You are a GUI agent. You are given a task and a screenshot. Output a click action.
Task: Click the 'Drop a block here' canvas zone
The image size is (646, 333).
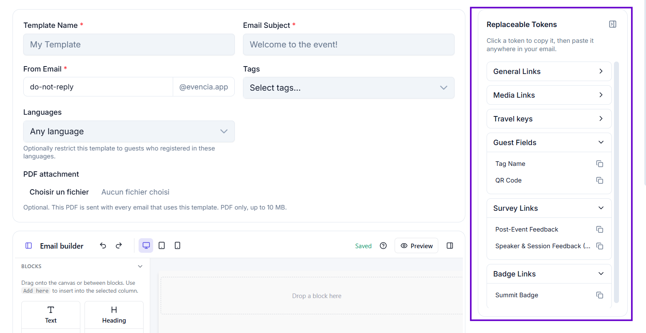[x=312, y=296]
